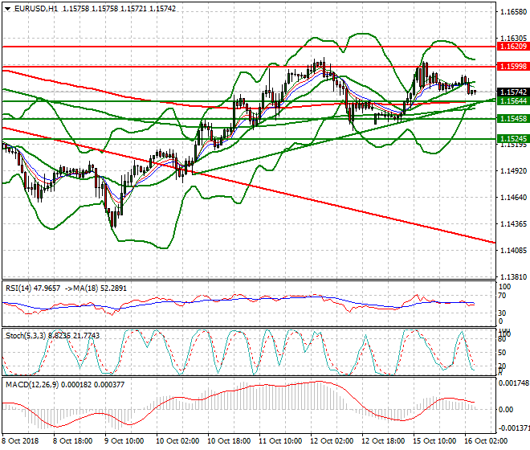Click the 10 Oct 02:00 time axis label
The width and height of the screenshot is (530, 450).
pyautogui.click(x=177, y=441)
